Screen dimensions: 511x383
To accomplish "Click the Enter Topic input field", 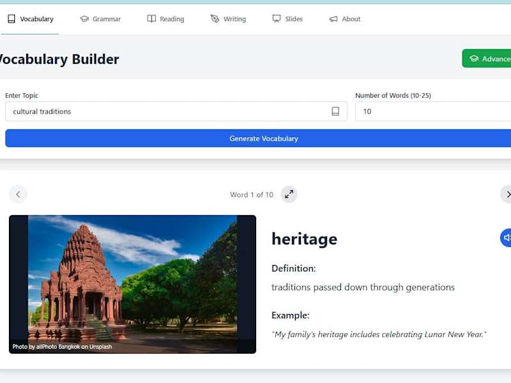I will pos(176,111).
